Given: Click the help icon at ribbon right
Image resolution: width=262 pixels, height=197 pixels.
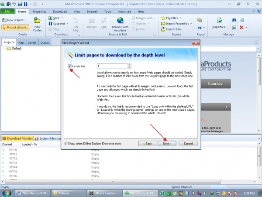Looking at the screenshot, I should (259, 11).
